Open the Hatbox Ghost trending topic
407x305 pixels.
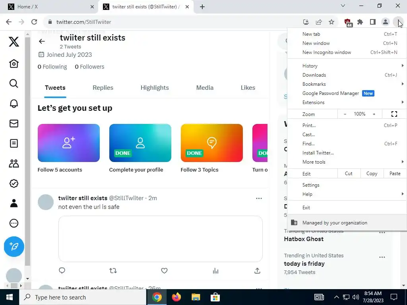[304, 239]
